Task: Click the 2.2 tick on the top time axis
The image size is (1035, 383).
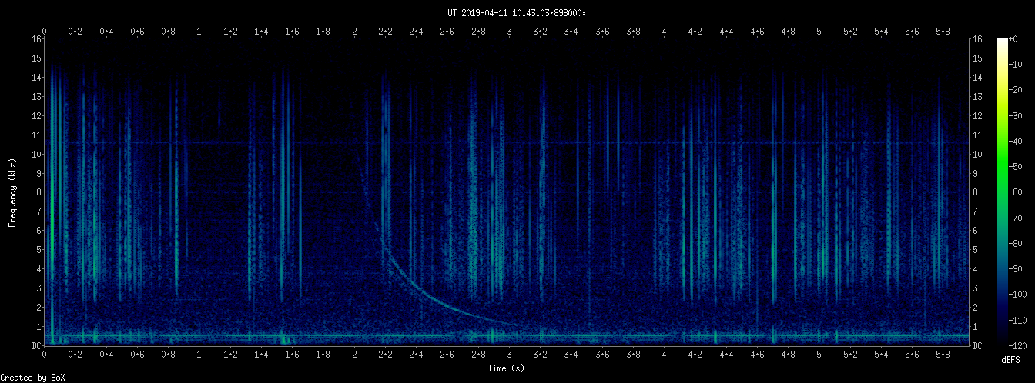Action: [x=385, y=32]
